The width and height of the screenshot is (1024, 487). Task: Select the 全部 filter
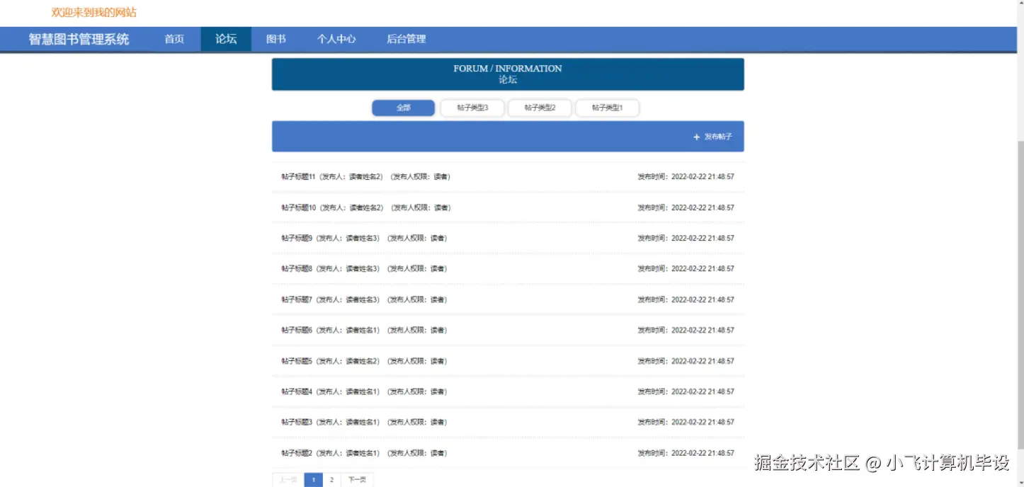point(403,108)
